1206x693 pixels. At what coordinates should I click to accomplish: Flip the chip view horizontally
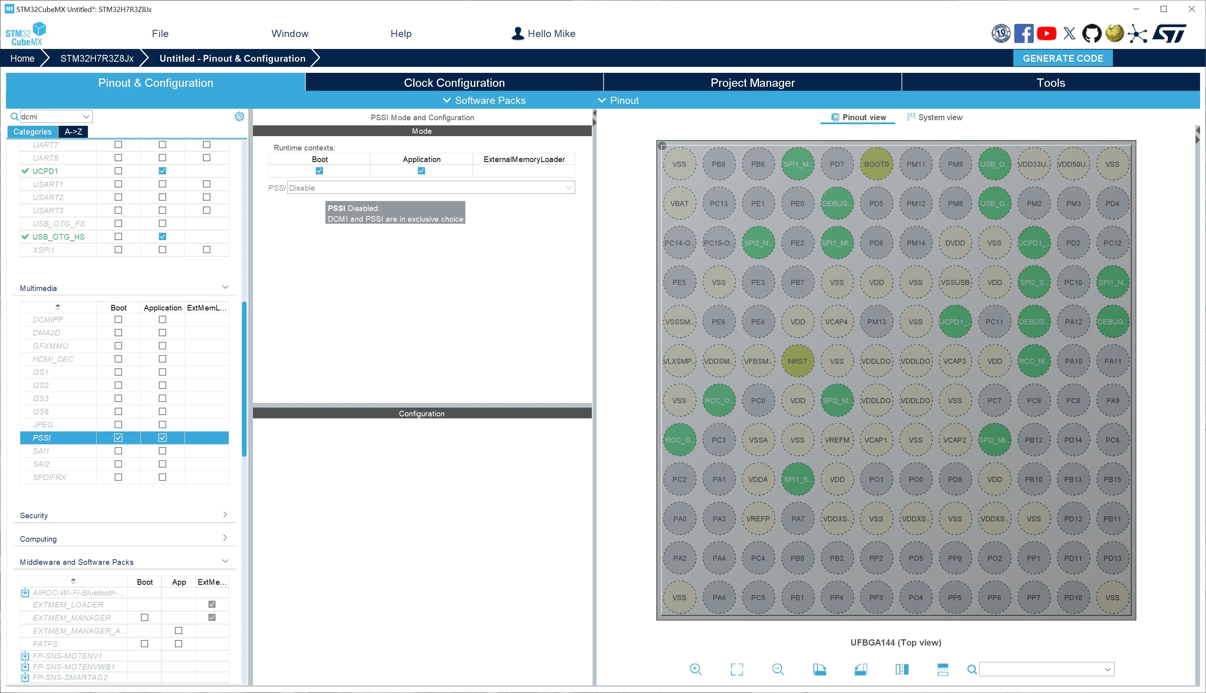902,669
